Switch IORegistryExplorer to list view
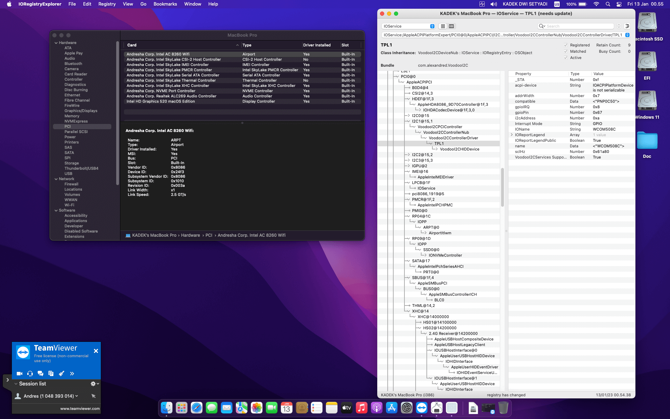The height and width of the screenshot is (419, 670). click(443, 26)
